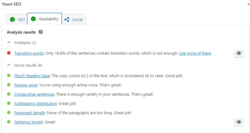Click the green smiley on SEO tab

[x=12, y=19]
